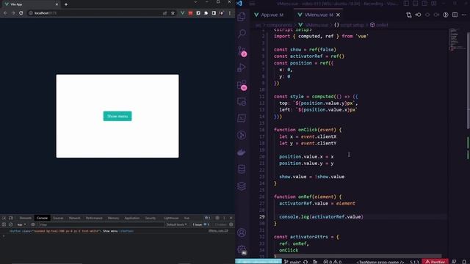This screenshot has width=470, height=264.
Task: Open the Remote Explorer view
Action: coord(242,102)
